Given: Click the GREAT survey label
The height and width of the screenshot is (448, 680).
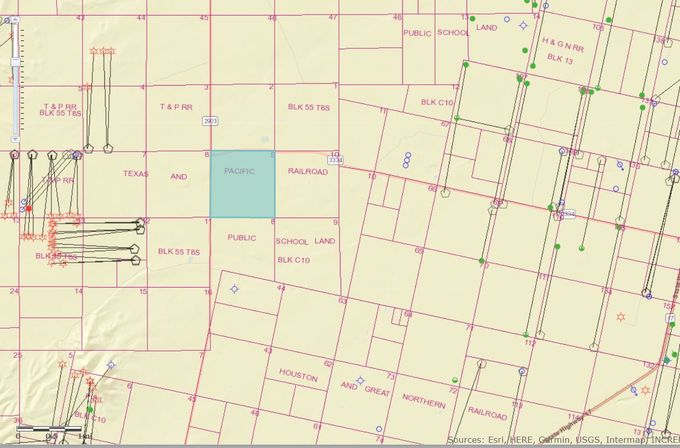Looking at the screenshot, I should coord(377,391).
